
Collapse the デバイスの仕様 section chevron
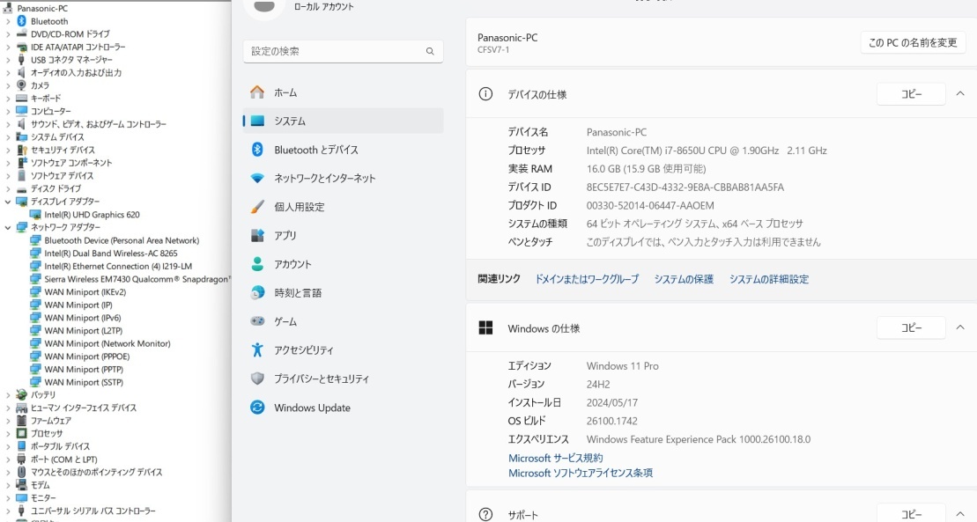pyautogui.click(x=960, y=94)
